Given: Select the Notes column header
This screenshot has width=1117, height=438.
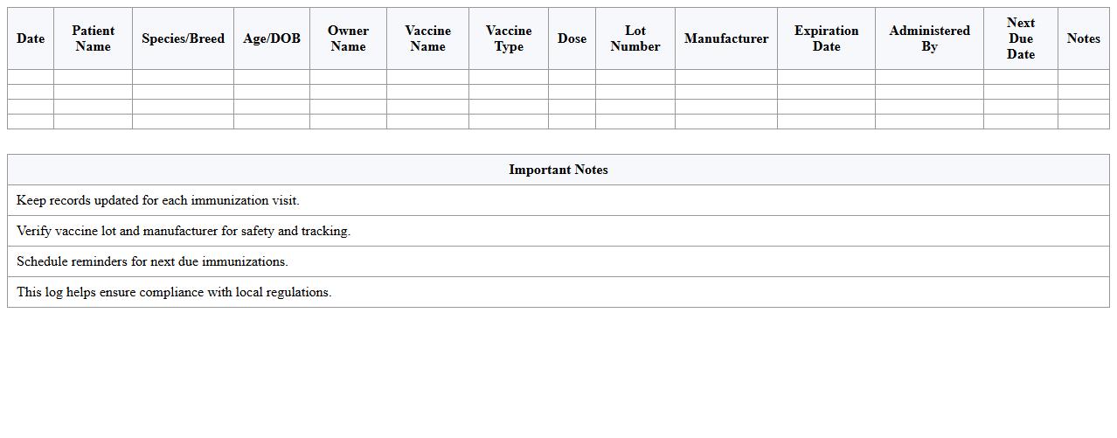Looking at the screenshot, I should [1083, 38].
